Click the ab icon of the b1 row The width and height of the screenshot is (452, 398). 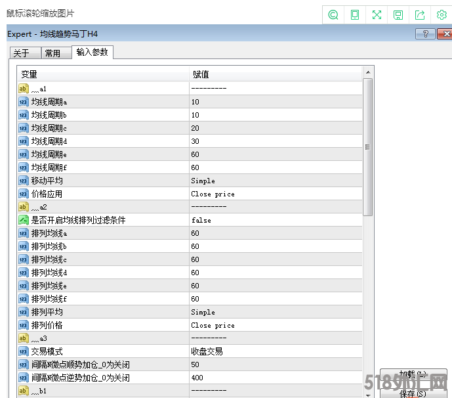click(24, 391)
